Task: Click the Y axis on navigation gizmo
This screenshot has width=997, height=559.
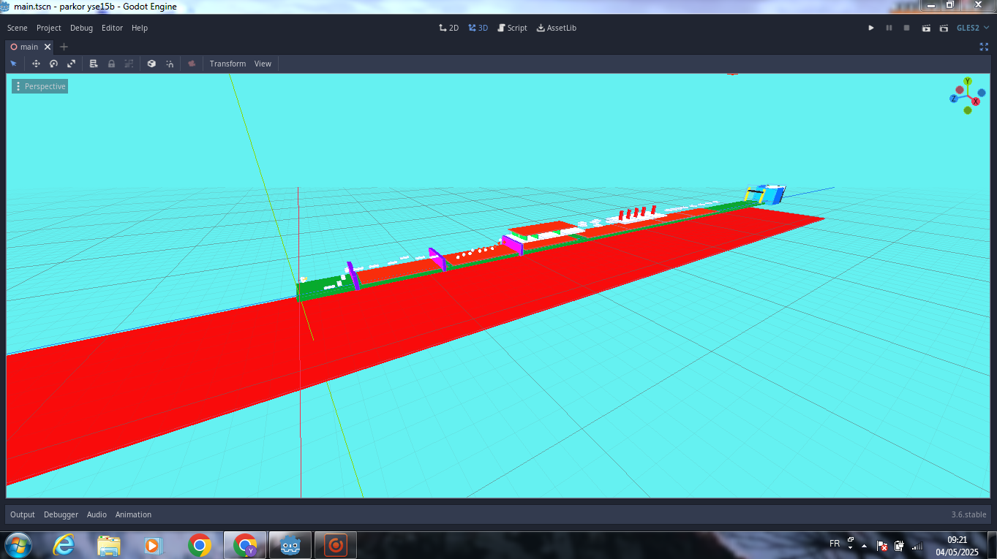Action: pos(967,81)
